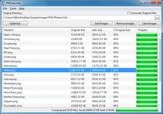This screenshot has width=163, height=114.
Task: Click the progress bar for Christmas.png
Action: coord(147,39)
